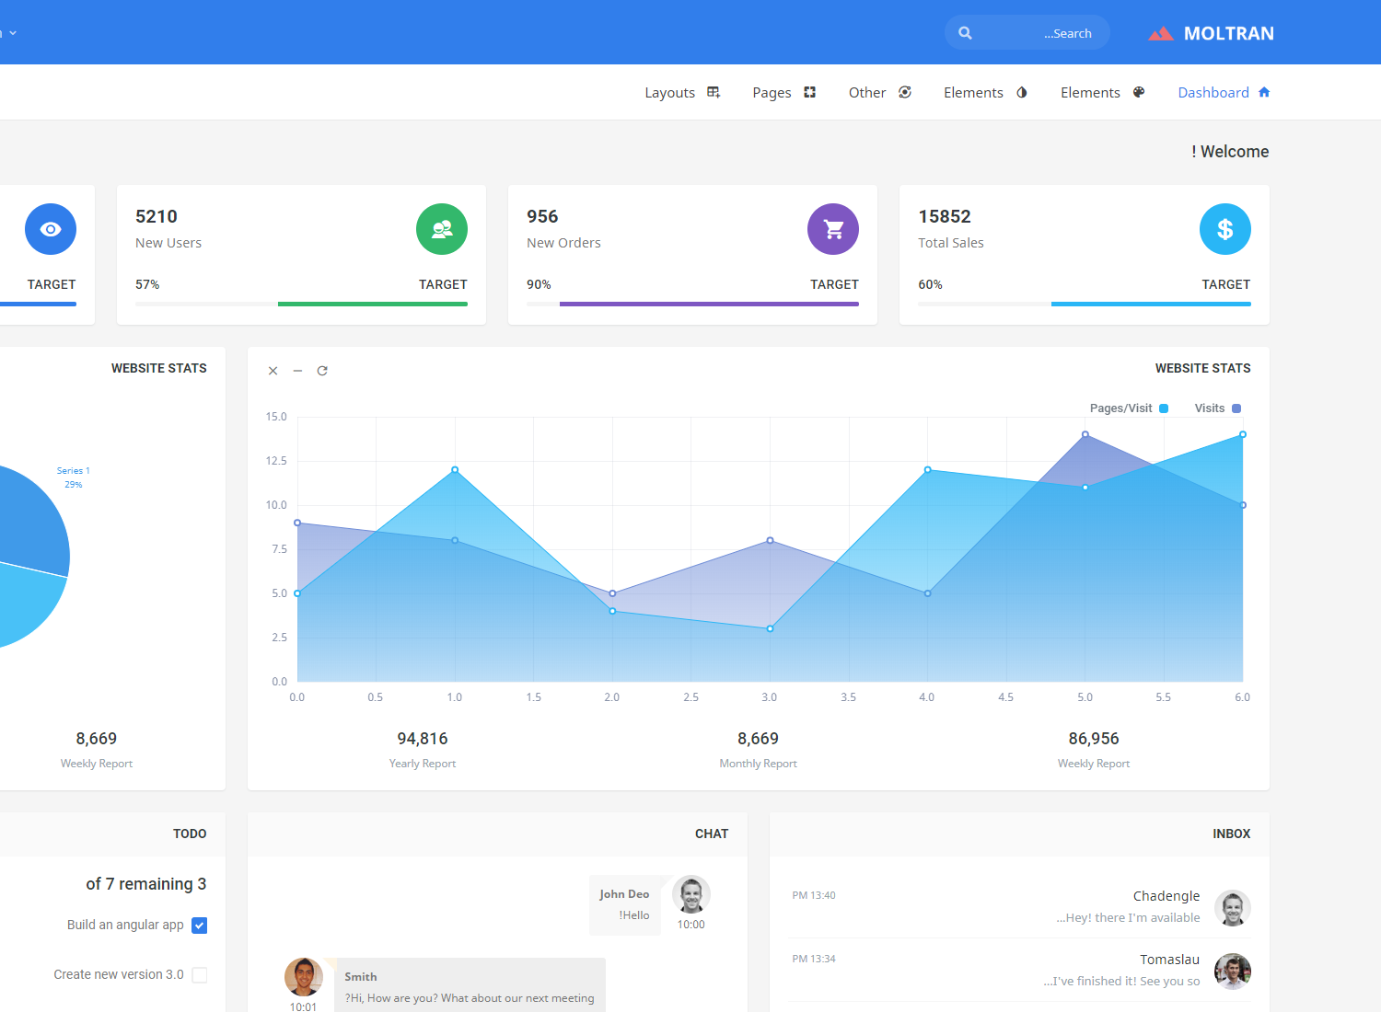1381x1012 pixels.
Task: Click the expand icon beside Pages
Action: 810,92
